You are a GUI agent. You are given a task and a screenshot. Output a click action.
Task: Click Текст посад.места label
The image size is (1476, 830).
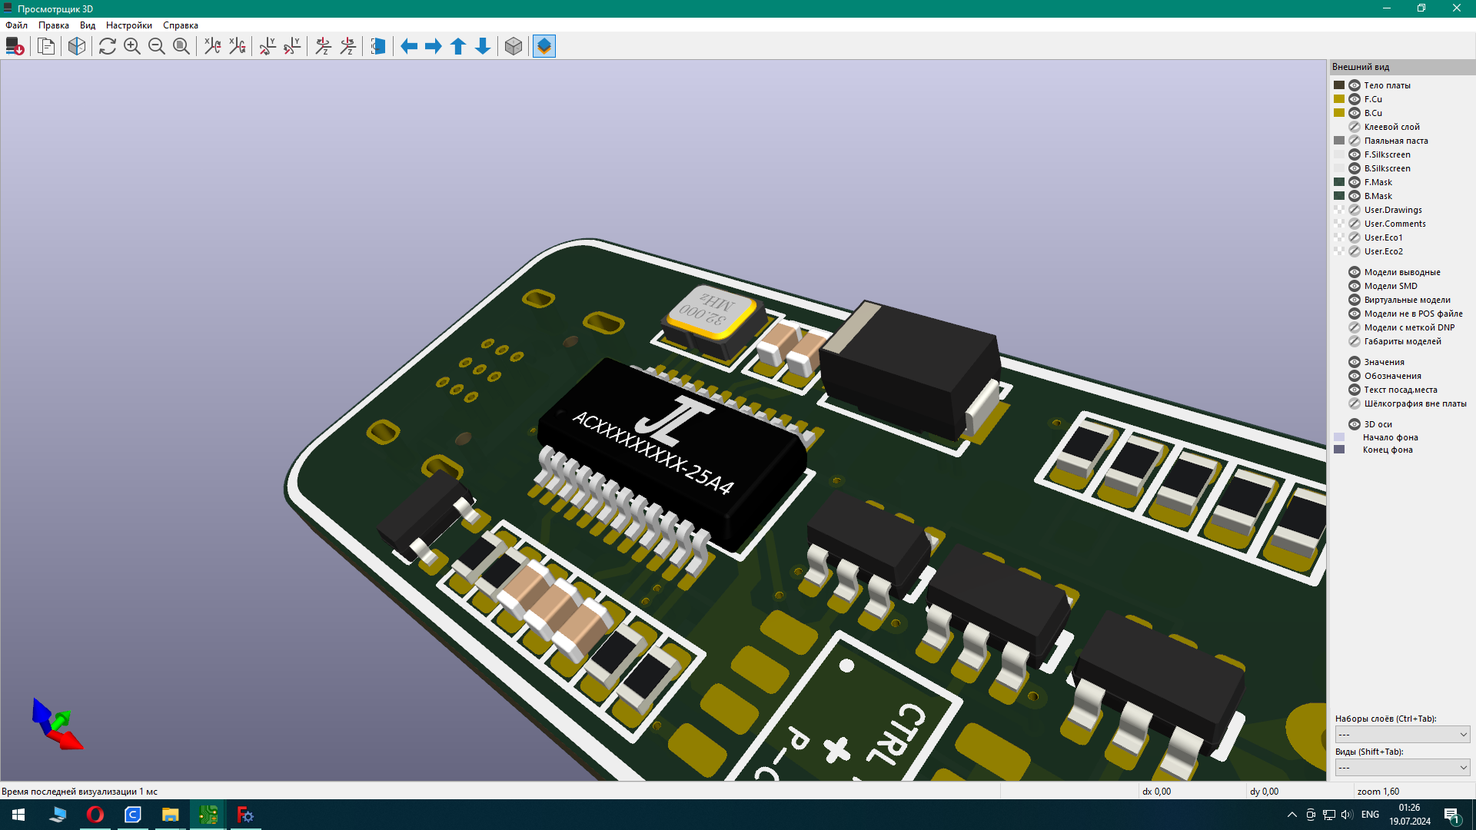pyautogui.click(x=1401, y=390)
